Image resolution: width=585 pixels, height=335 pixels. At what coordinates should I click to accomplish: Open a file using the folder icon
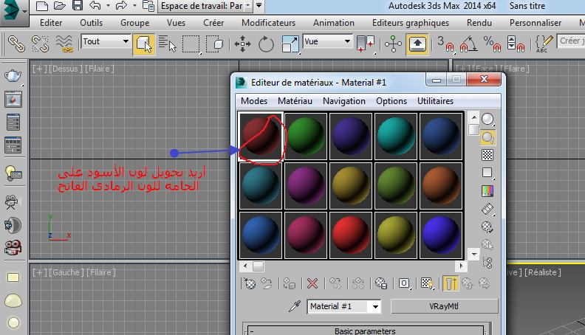point(60,6)
